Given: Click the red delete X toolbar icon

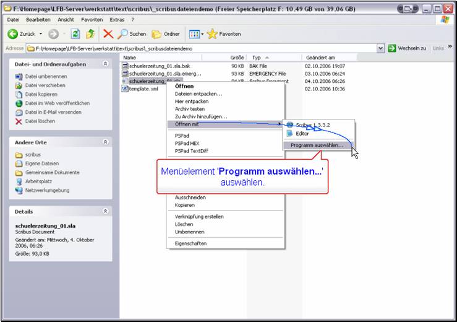Looking at the screenshot, I should [x=108, y=34].
